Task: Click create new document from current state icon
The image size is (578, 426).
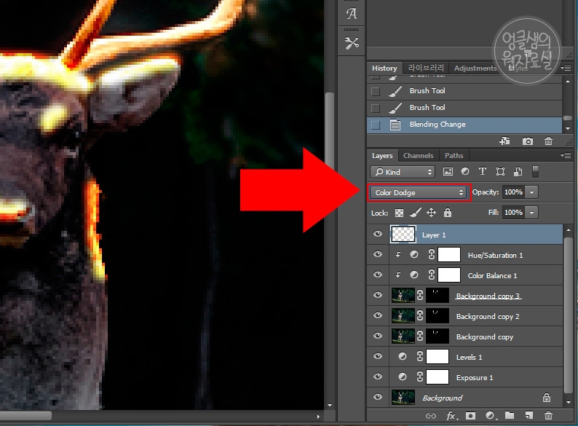Action: pos(504,141)
